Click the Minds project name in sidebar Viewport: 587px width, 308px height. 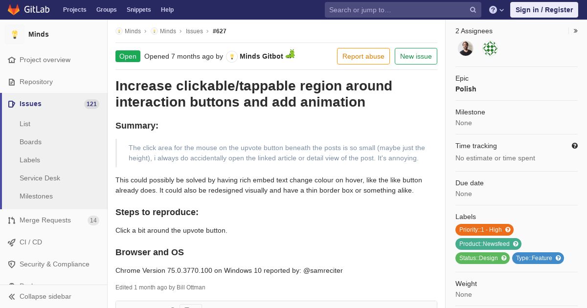coord(39,34)
